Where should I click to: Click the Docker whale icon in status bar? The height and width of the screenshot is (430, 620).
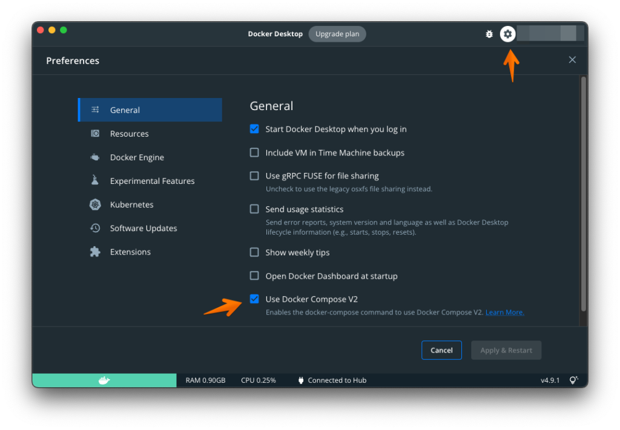pyautogui.click(x=104, y=380)
